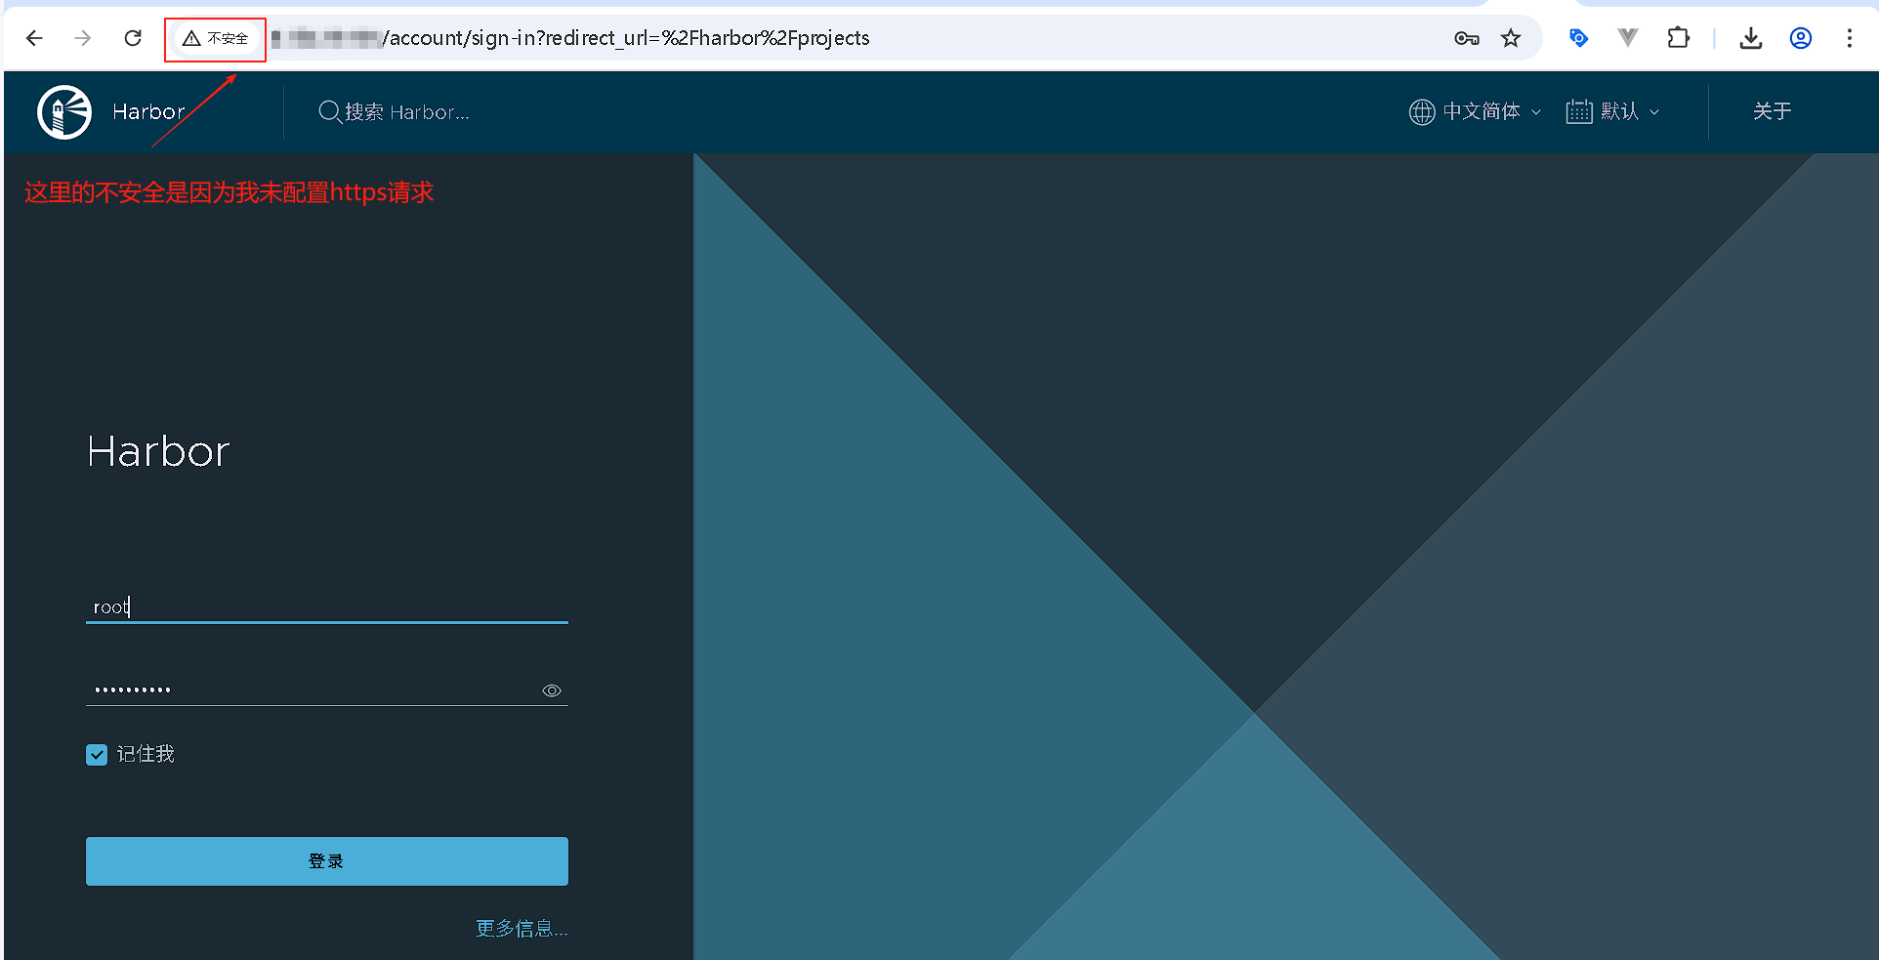The image size is (1879, 960).
Task: Show browser downloads
Action: (1751, 38)
